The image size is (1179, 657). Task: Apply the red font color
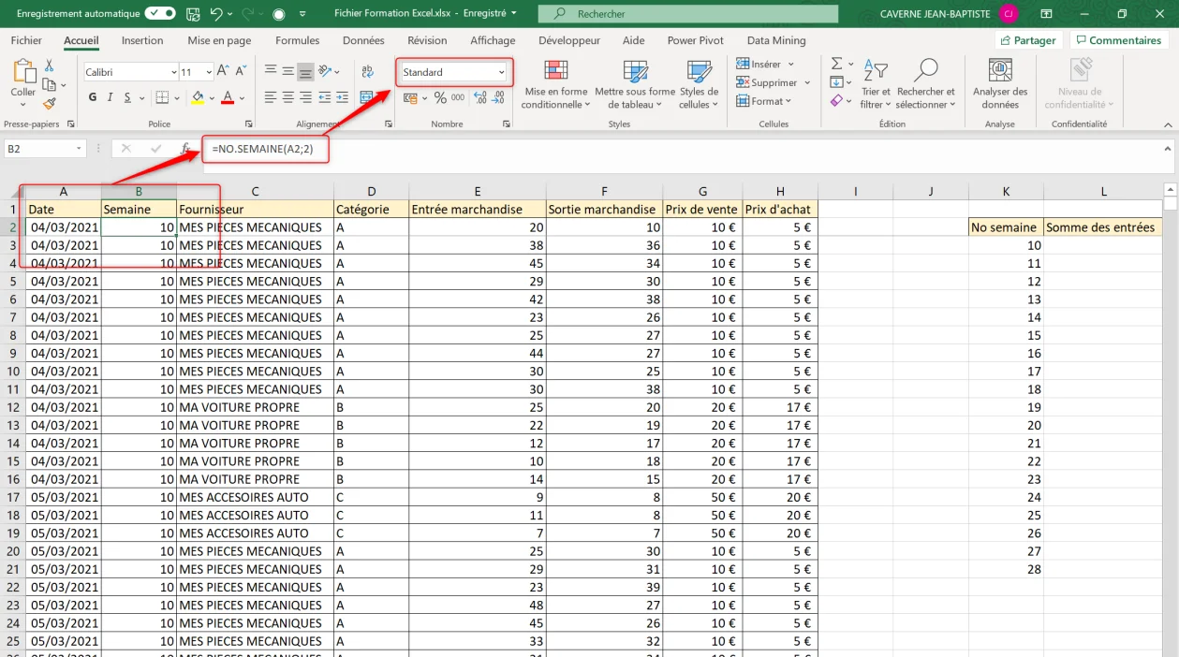228,97
